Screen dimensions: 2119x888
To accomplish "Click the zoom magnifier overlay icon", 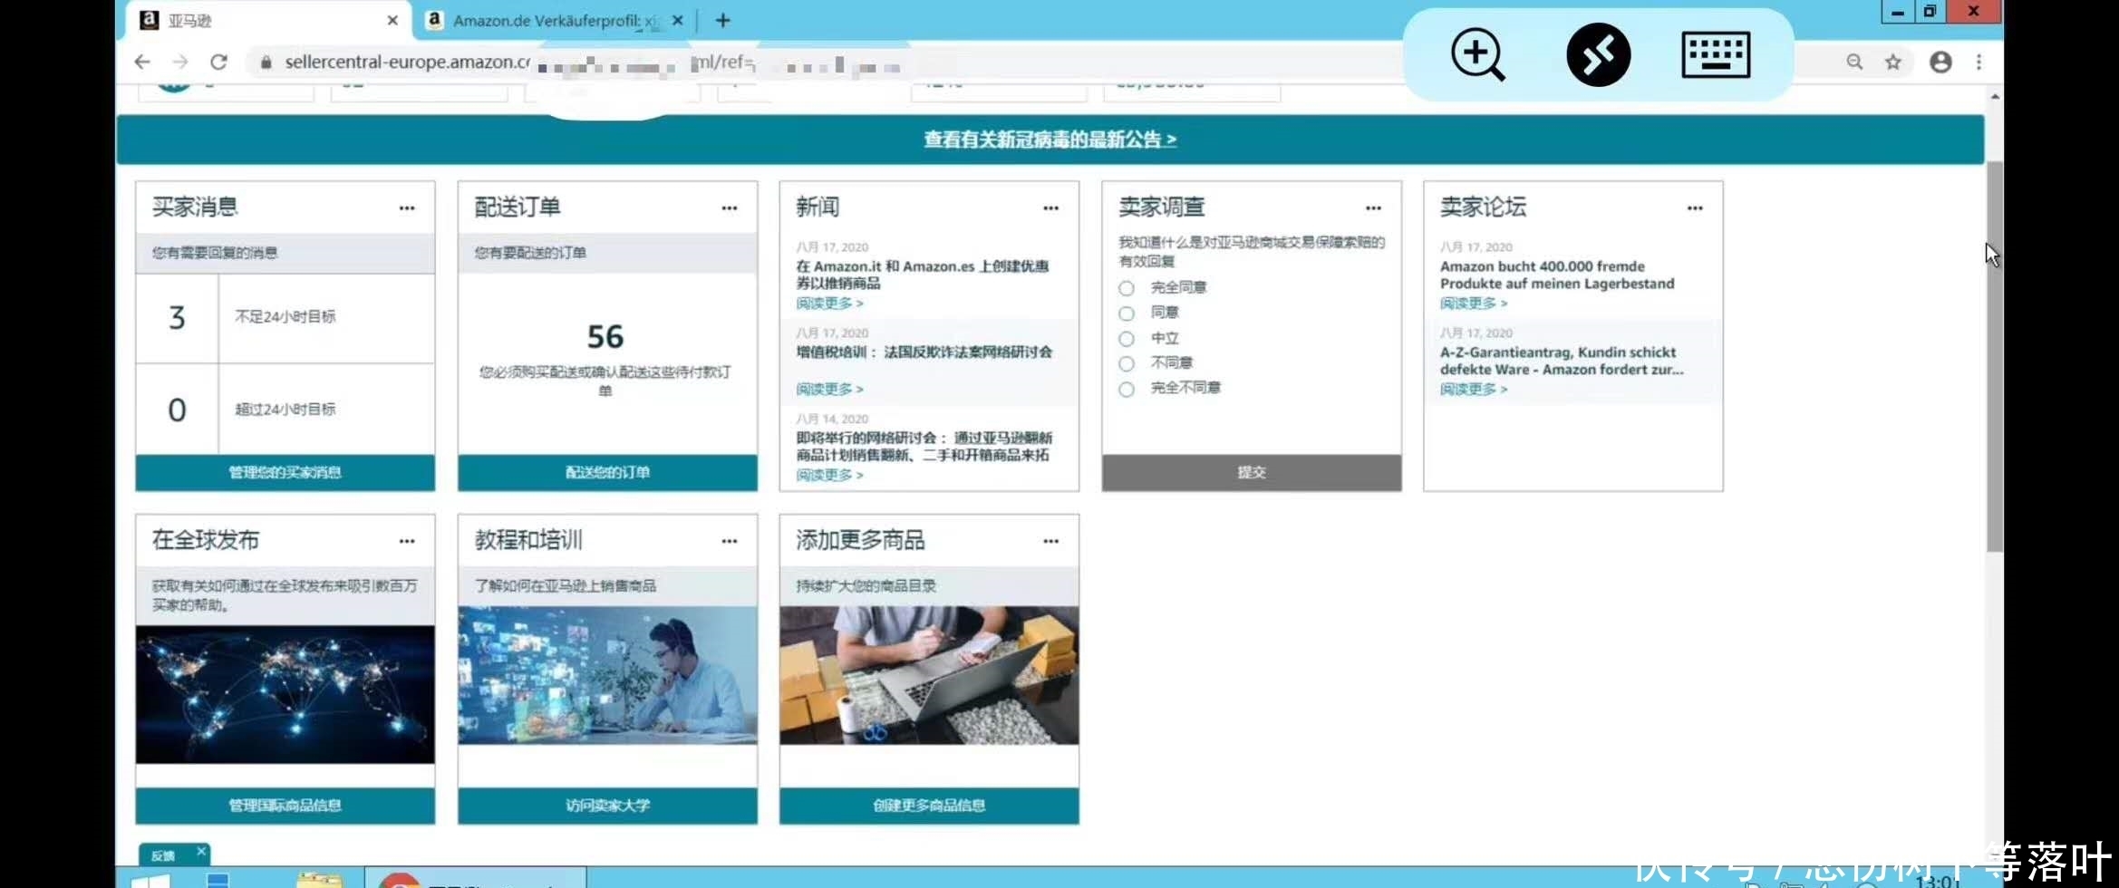I will tap(1477, 55).
